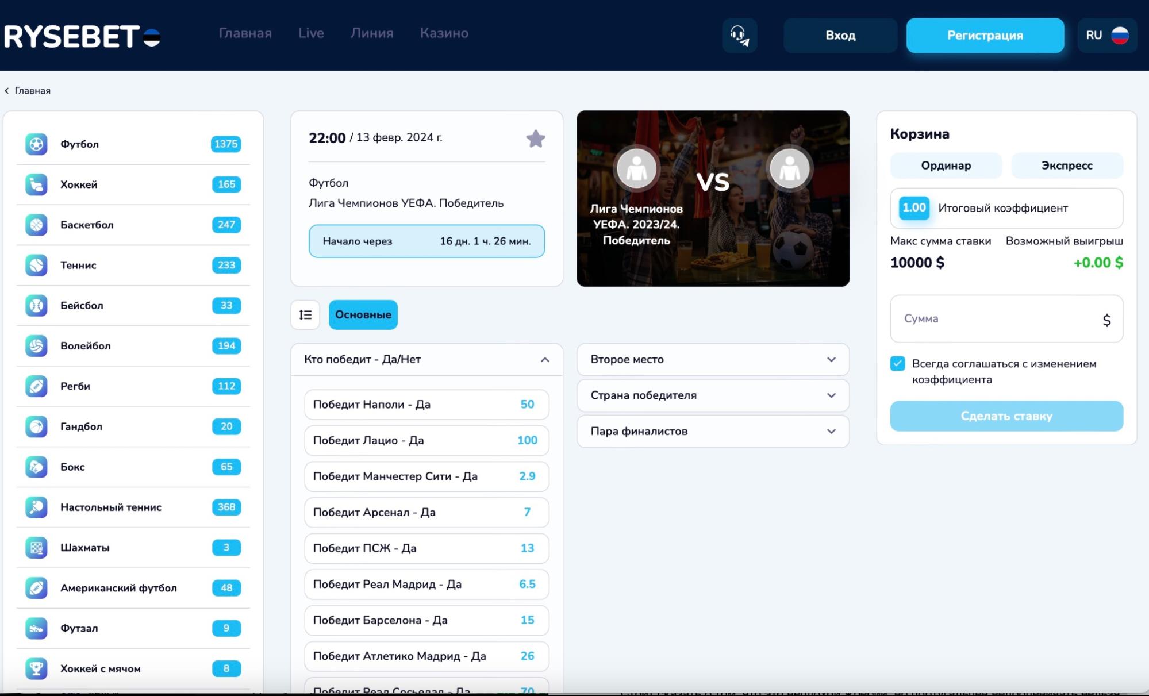This screenshot has height=696, width=1149.
Task: Open the Линия navigation tab
Action: (x=372, y=33)
